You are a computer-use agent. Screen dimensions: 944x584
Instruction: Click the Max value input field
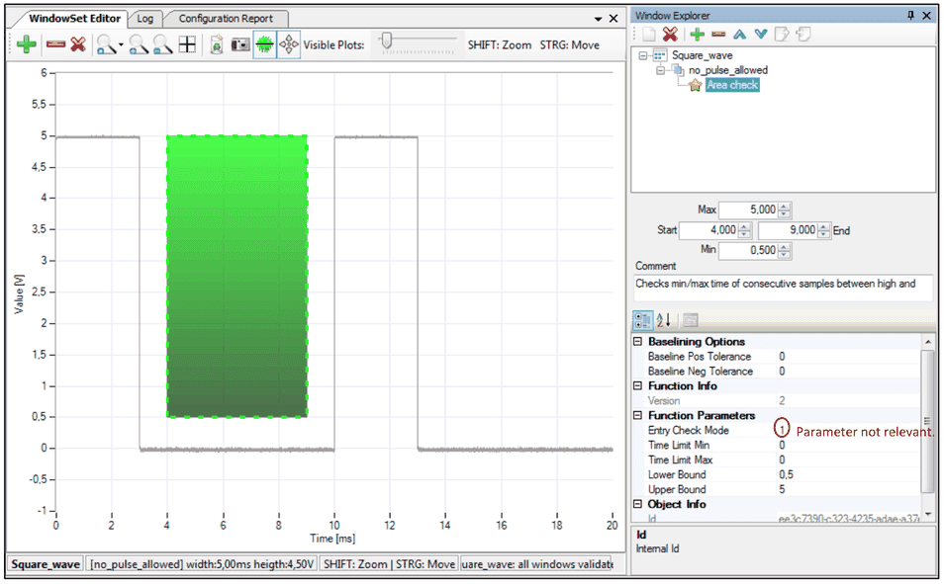pos(748,209)
